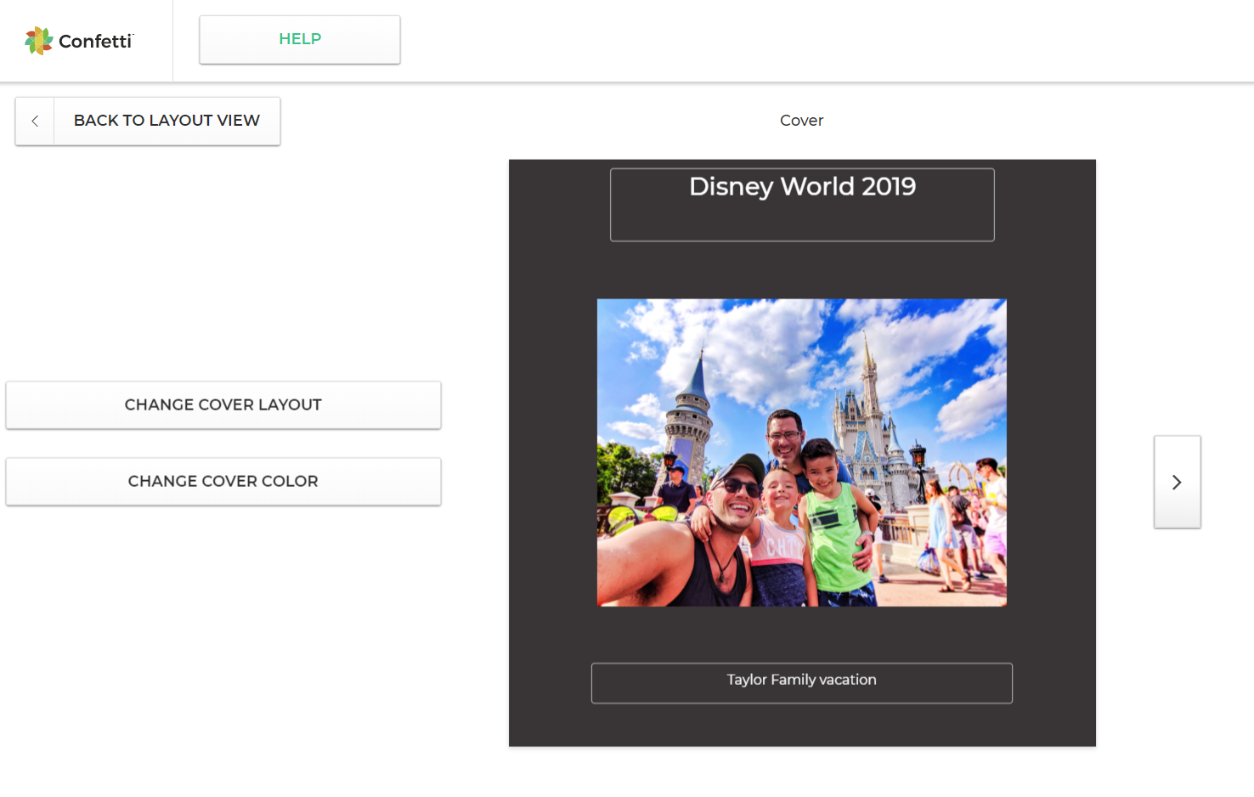Viewport: 1254px width, 797px height.
Task: Open Change Cover Color picker
Action: click(223, 482)
